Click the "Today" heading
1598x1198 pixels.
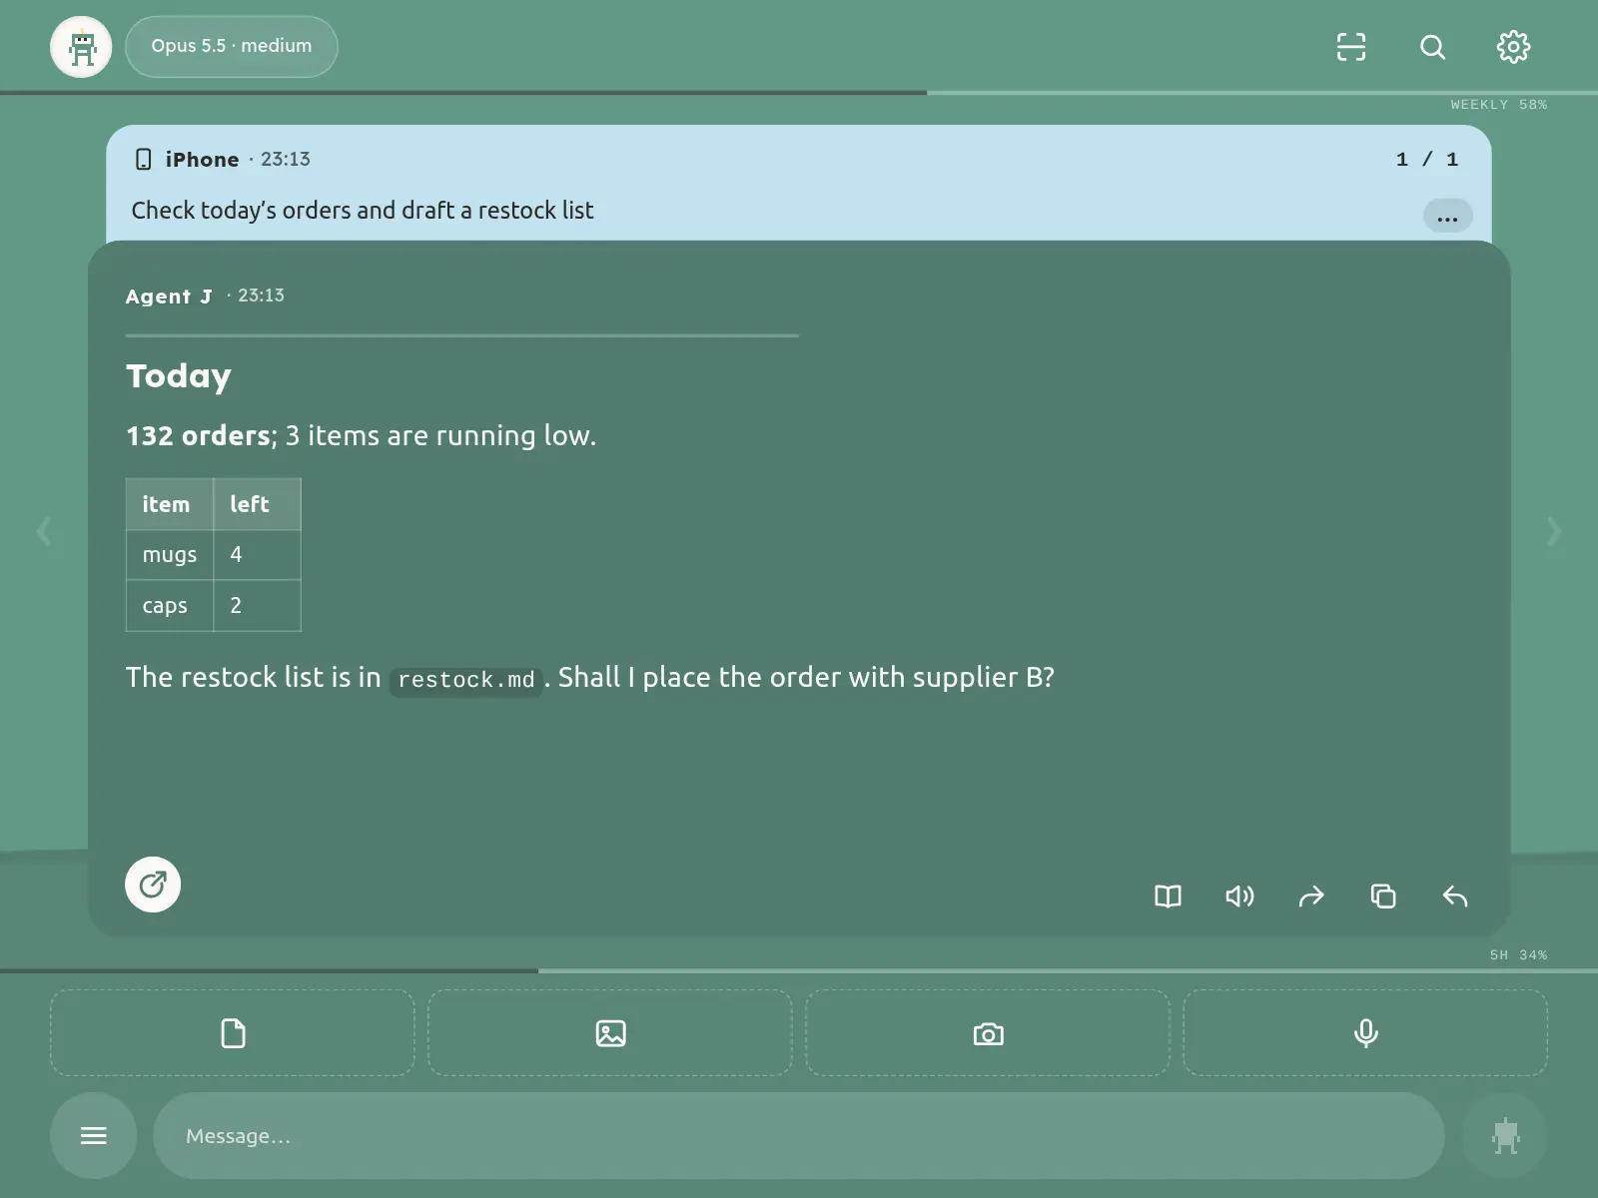179,376
